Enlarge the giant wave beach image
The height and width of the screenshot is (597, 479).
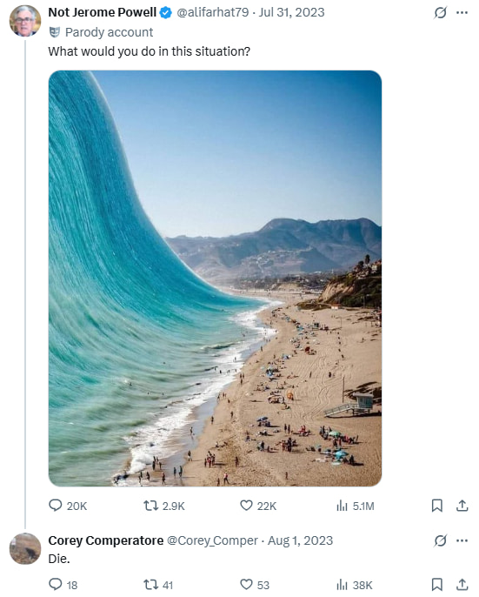(215, 278)
